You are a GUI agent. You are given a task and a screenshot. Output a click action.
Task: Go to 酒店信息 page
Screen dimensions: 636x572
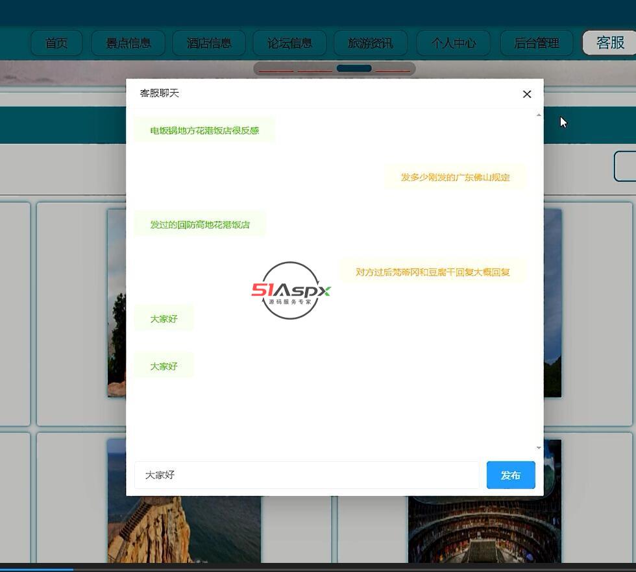pyautogui.click(x=209, y=43)
